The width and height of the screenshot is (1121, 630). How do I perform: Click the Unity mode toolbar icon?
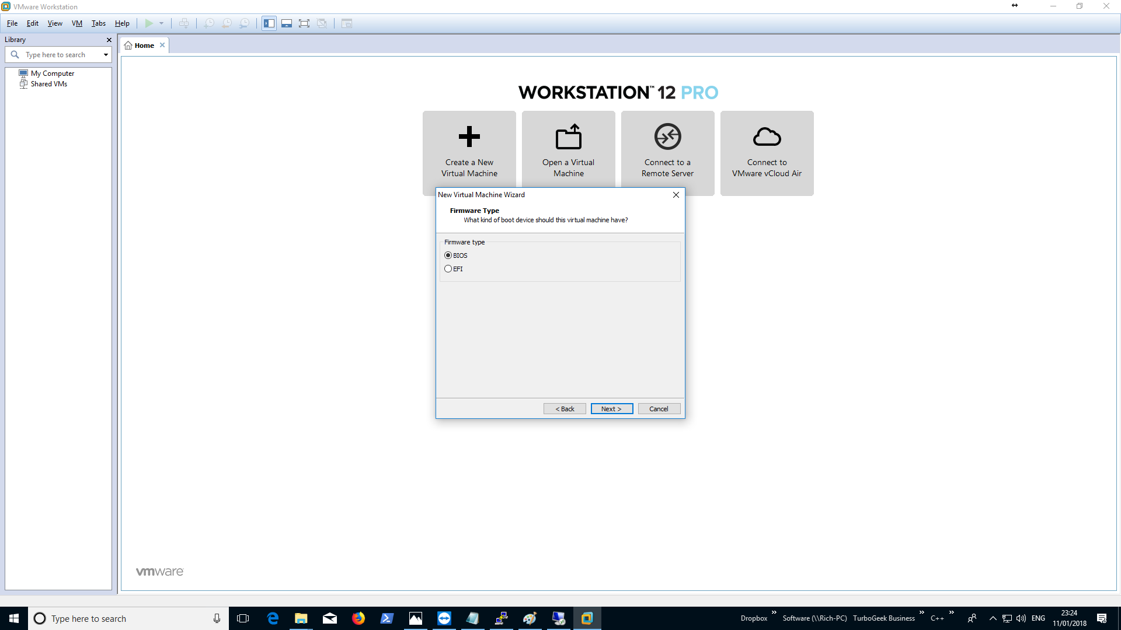click(x=322, y=23)
